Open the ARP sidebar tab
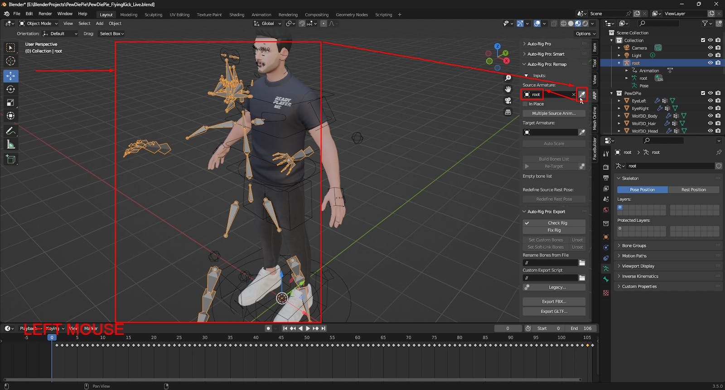This screenshot has width=725, height=390. (x=594, y=95)
